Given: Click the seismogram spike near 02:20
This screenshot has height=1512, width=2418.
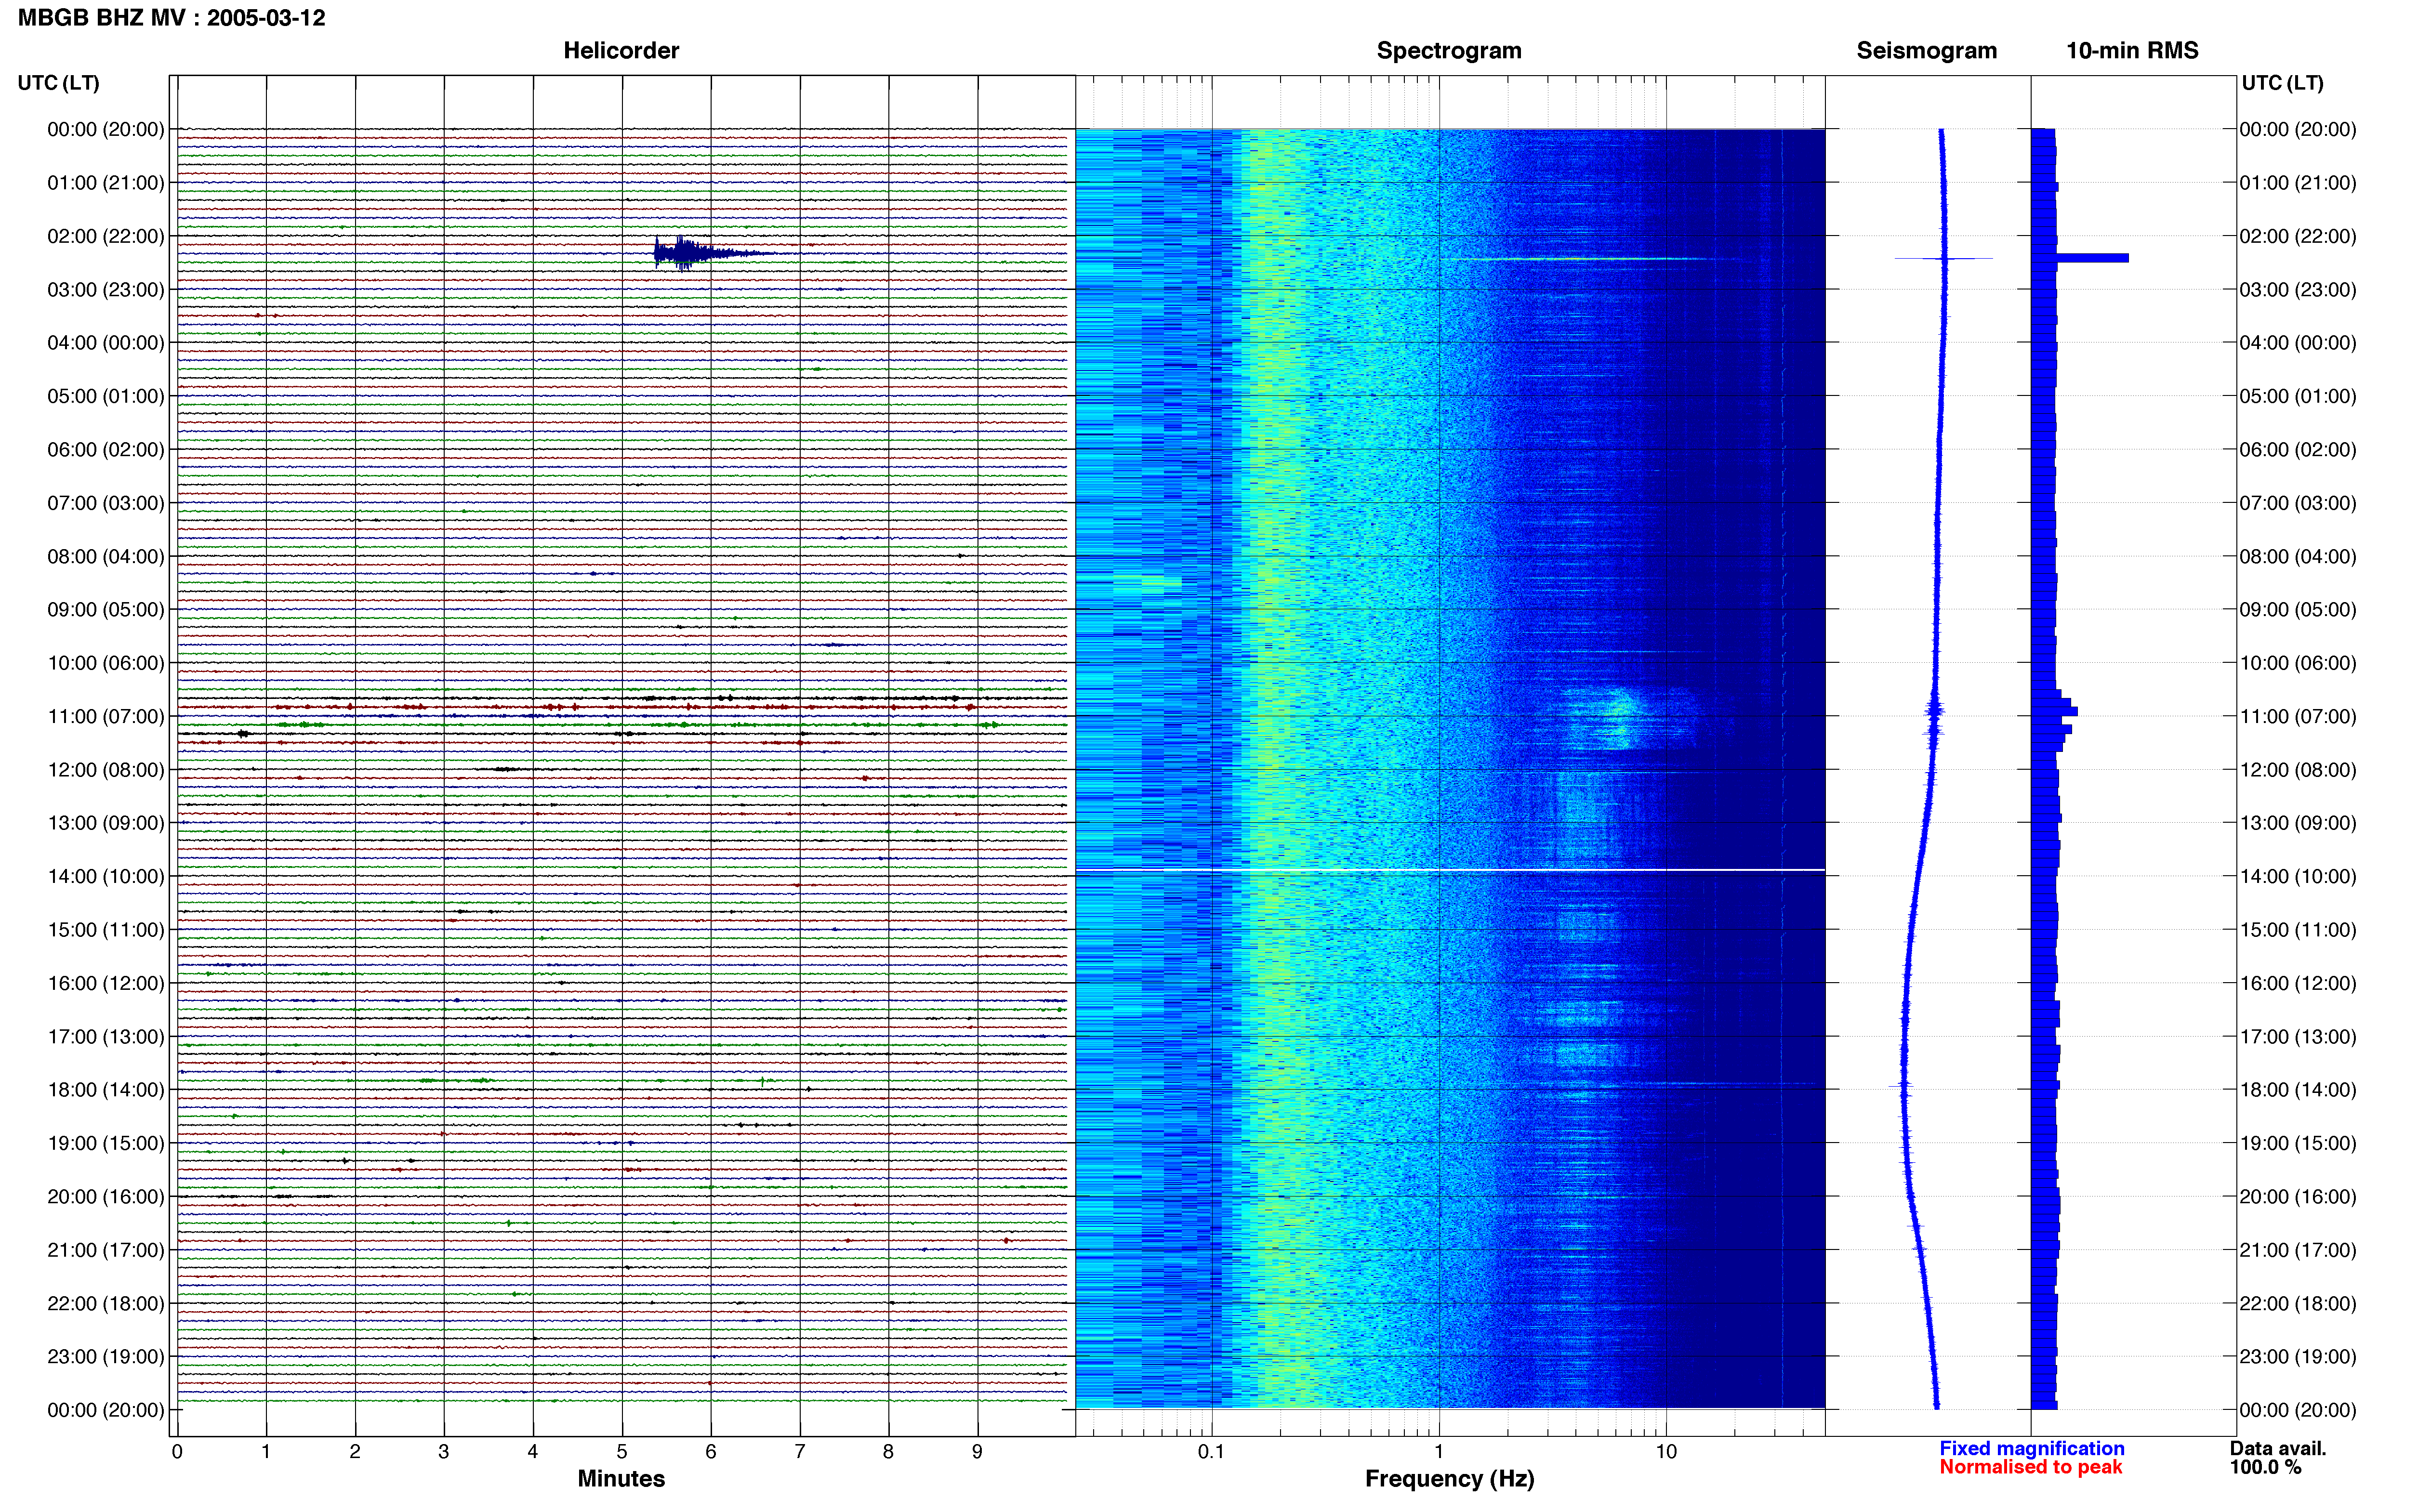Looking at the screenshot, I should (x=1944, y=258).
